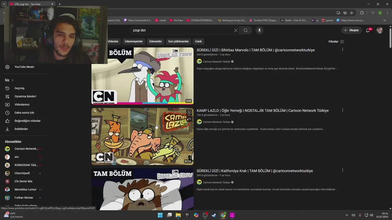Clear the search box with the X
The width and height of the screenshot is (392, 220).
coord(236,30)
